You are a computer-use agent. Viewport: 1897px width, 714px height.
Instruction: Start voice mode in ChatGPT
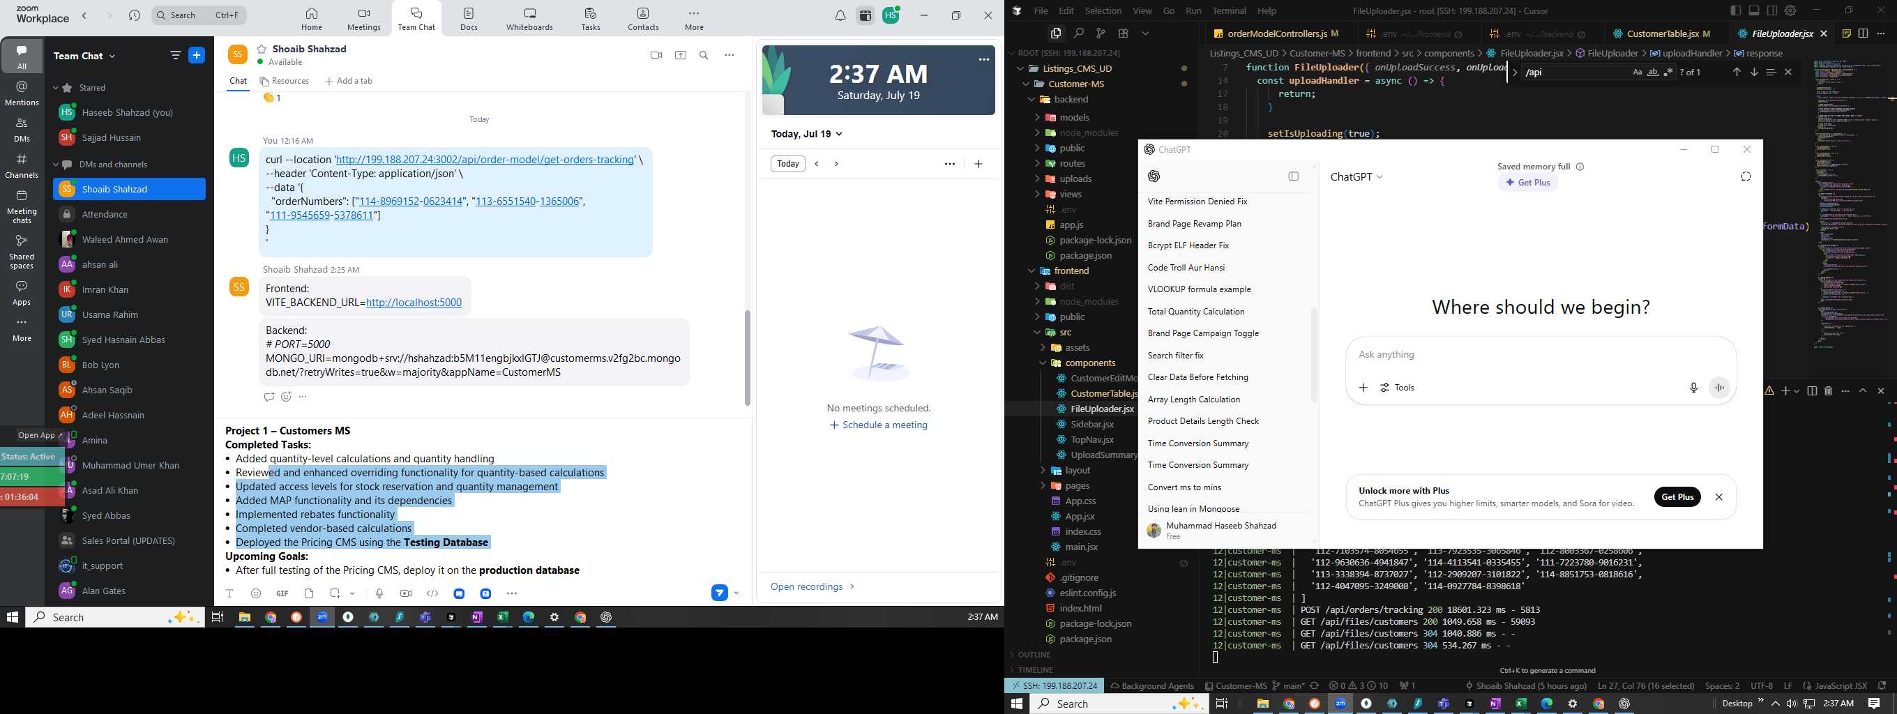coord(1720,388)
